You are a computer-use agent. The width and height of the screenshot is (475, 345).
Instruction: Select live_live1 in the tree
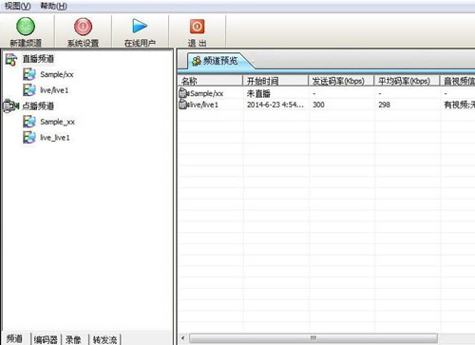[x=55, y=138]
